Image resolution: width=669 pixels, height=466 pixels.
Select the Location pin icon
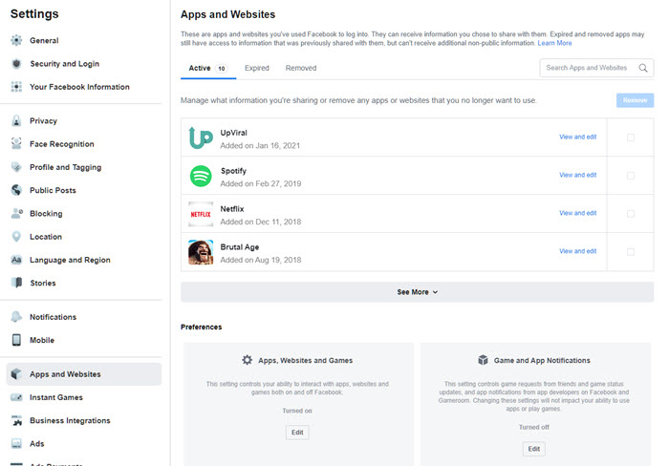(x=16, y=237)
